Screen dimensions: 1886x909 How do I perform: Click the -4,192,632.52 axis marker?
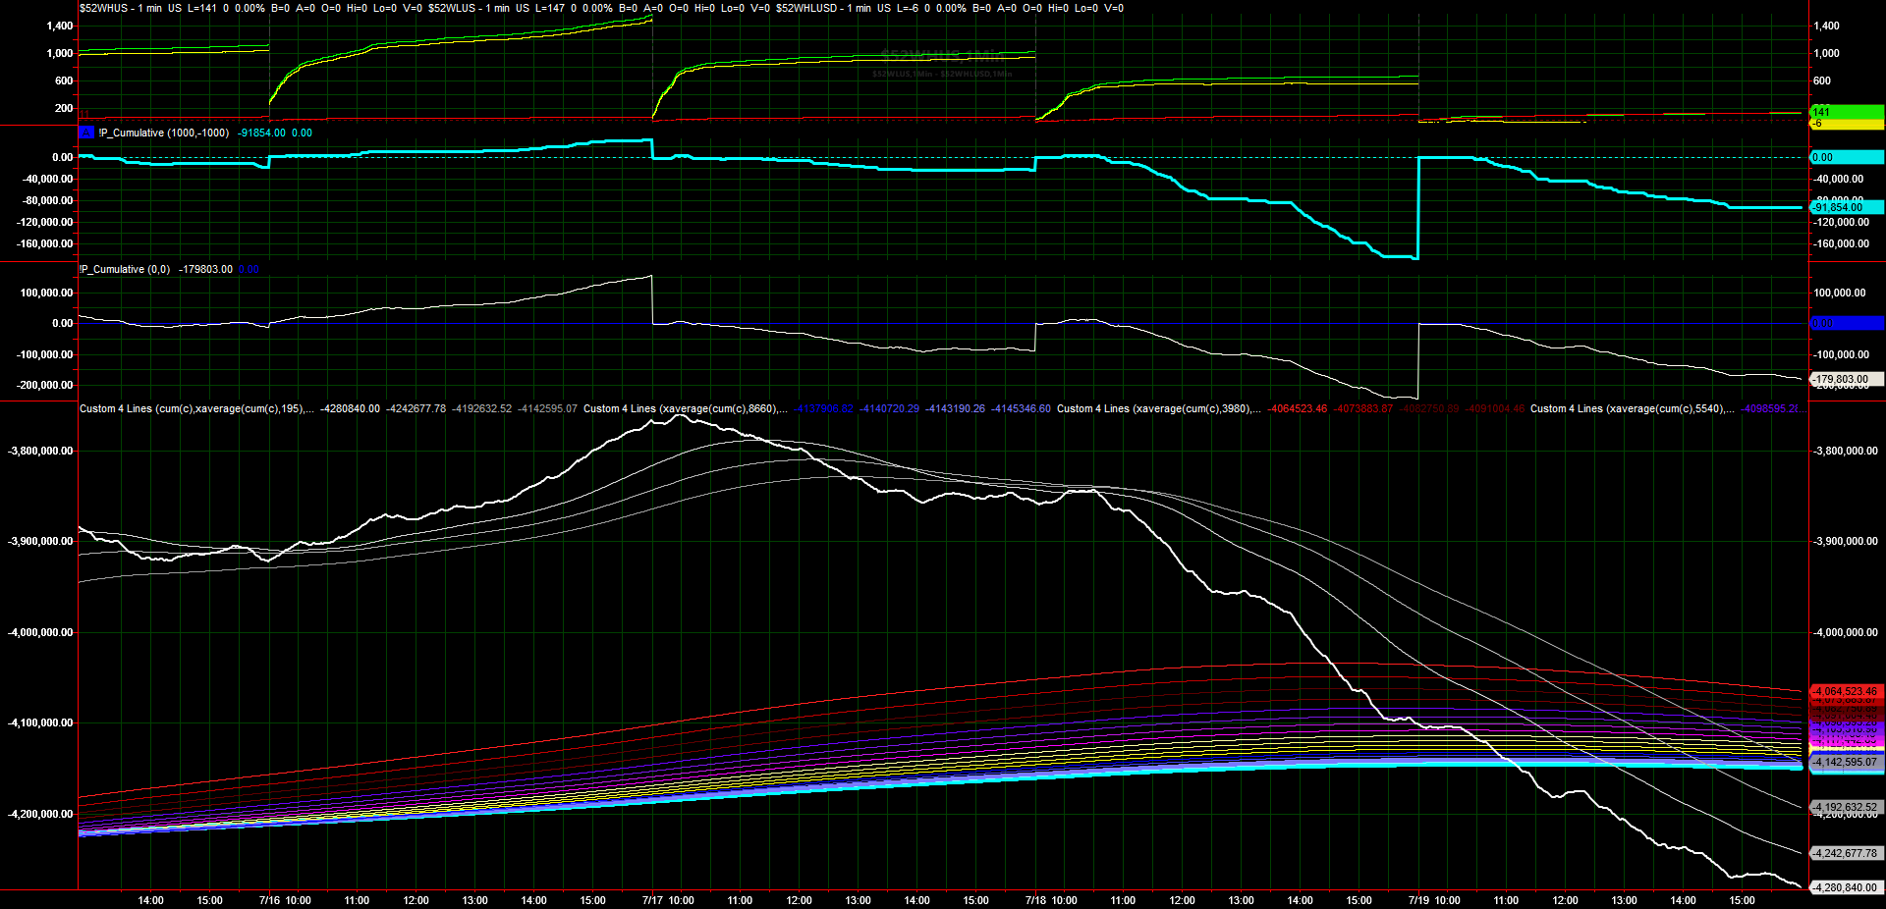point(1847,807)
